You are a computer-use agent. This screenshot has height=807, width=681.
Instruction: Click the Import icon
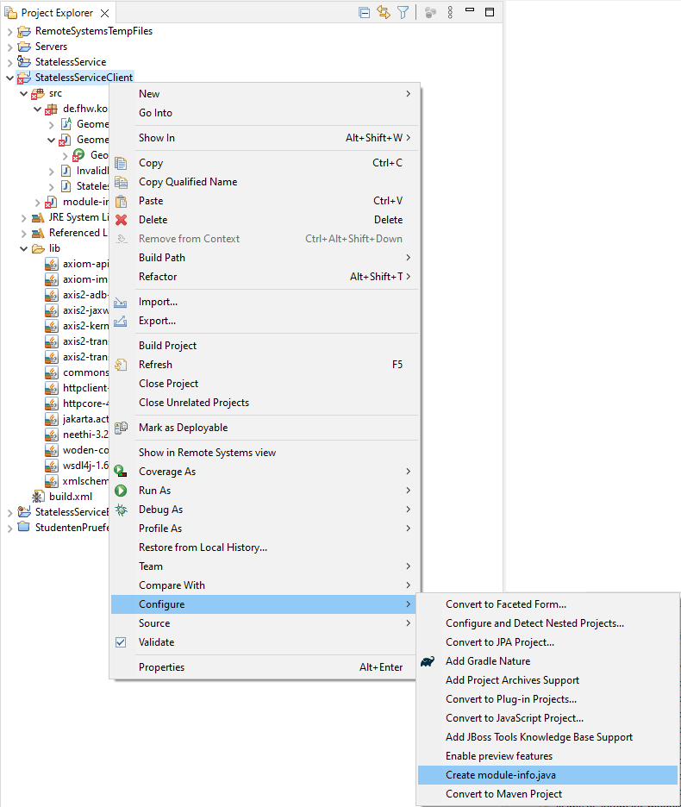121,302
